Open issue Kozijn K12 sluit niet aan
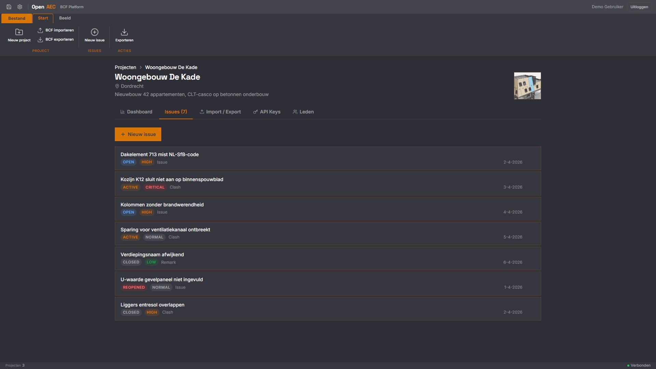 point(328,183)
